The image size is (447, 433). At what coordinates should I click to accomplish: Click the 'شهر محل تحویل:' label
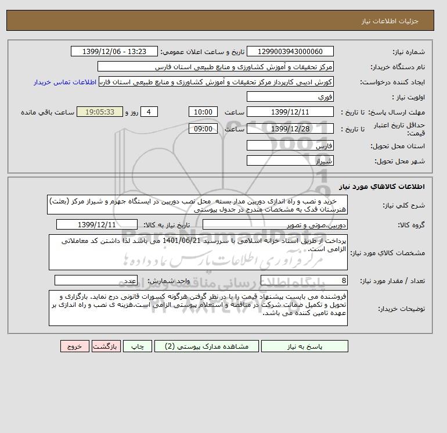click(x=399, y=161)
